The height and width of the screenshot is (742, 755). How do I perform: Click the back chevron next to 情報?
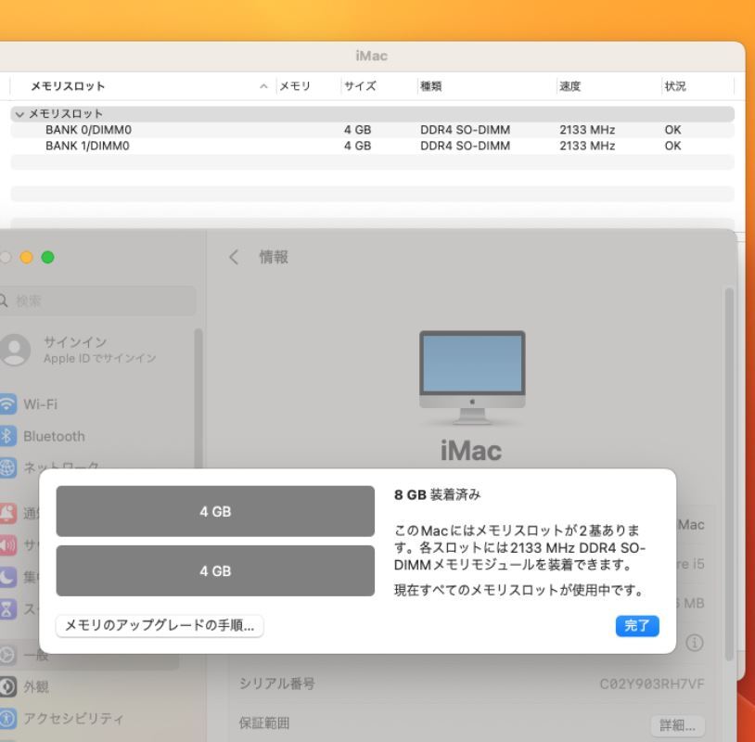235,257
